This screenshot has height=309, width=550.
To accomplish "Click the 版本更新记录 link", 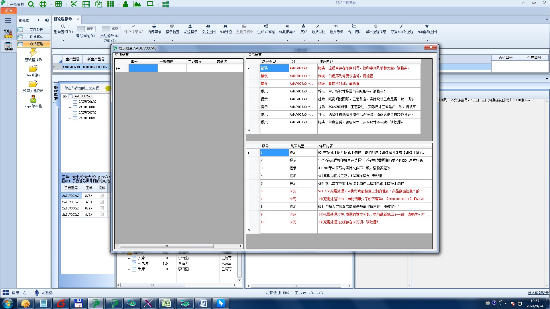I will [538, 293].
